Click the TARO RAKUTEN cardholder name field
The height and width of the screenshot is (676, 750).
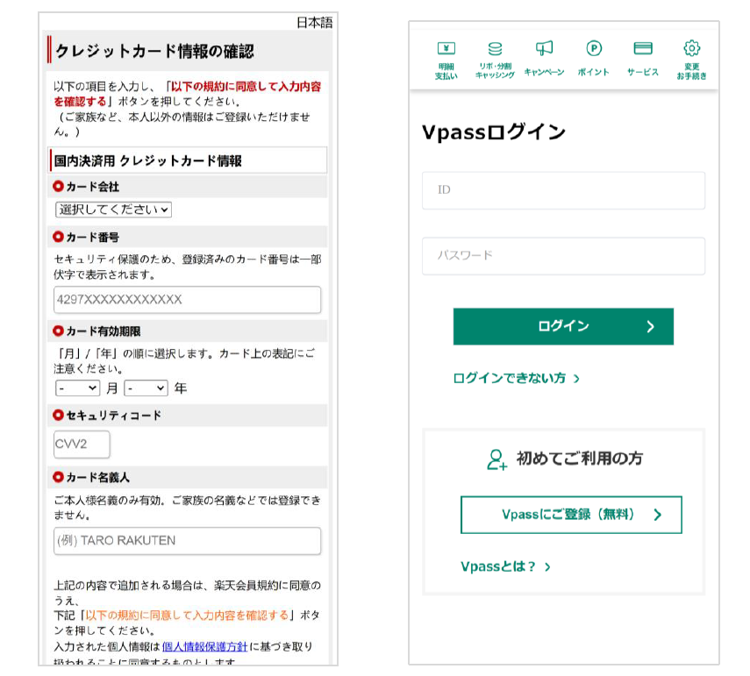(x=187, y=541)
